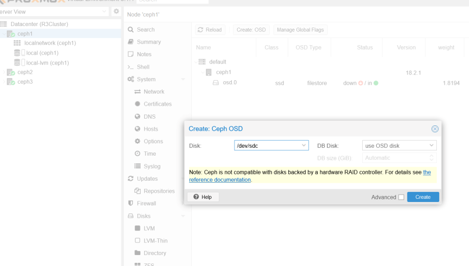Close the Create: Ceph OSD dialog
Image resolution: width=469 pixels, height=266 pixels.
click(x=435, y=129)
